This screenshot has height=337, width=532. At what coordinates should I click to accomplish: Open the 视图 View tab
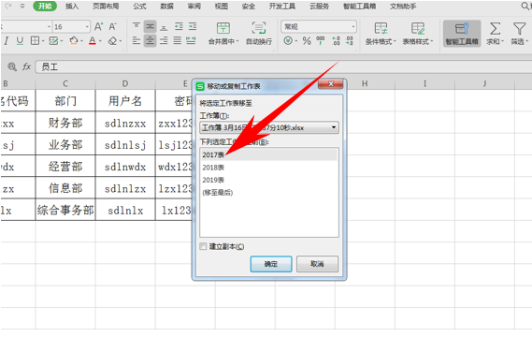click(222, 7)
